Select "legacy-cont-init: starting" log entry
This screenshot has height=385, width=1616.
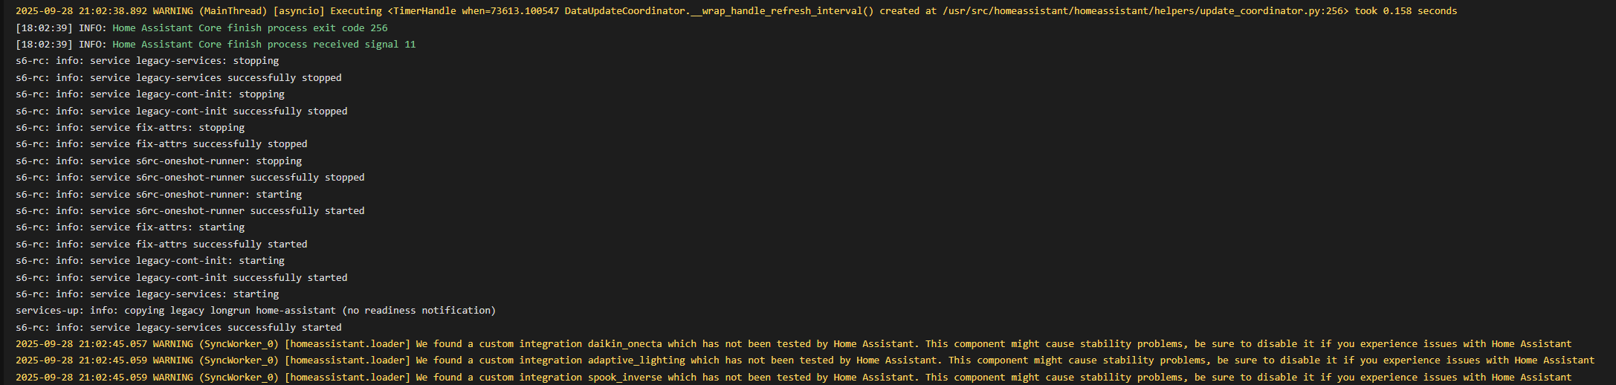pos(150,261)
